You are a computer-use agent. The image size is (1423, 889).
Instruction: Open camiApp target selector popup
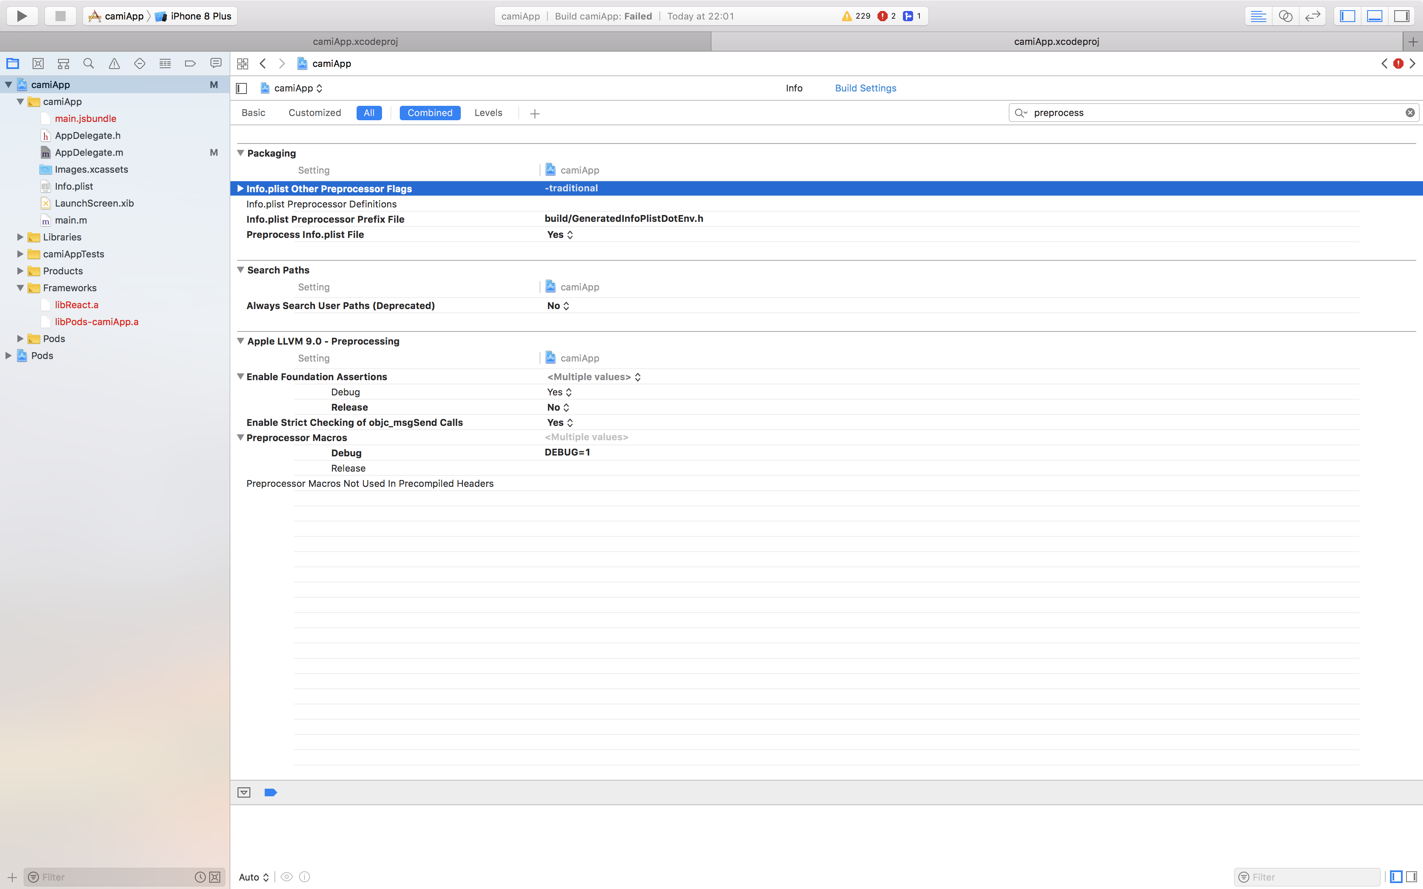click(x=292, y=88)
